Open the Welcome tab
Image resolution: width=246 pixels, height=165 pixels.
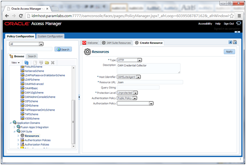click(x=90, y=43)
